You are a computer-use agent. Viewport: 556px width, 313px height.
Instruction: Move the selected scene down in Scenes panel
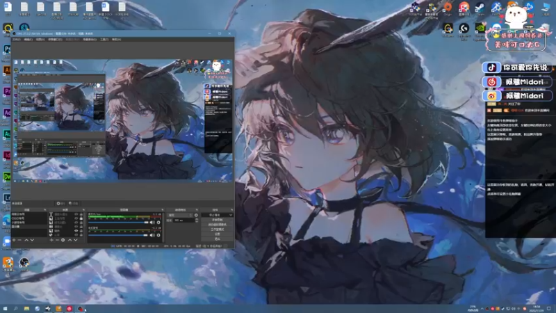[32, 240]
